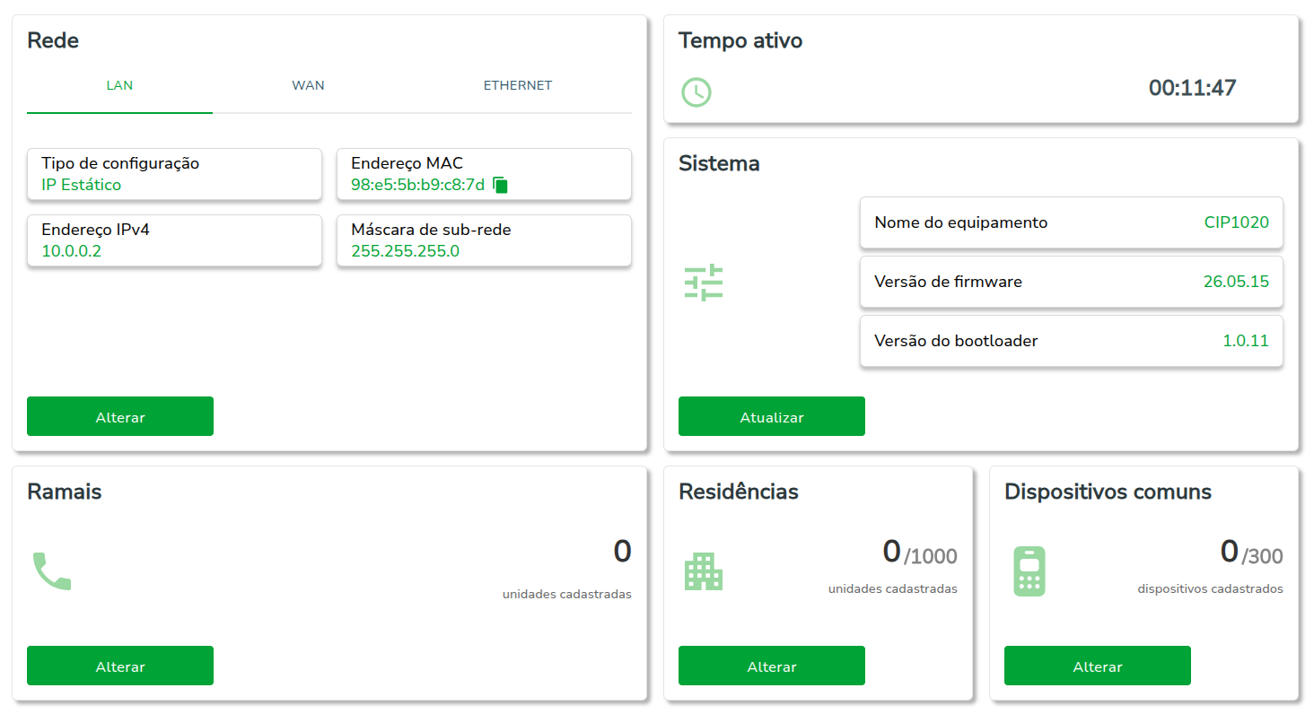Image resolution: width=1314 pixels, height=714 pixels.
Task: Click the sliders icon in Sistema card
Action: [704, 283]
